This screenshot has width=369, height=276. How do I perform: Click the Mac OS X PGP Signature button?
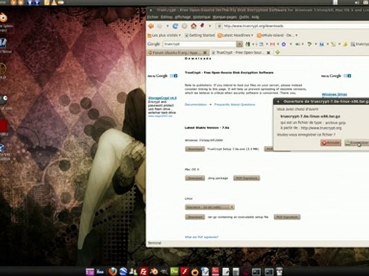tap(247, 178)
